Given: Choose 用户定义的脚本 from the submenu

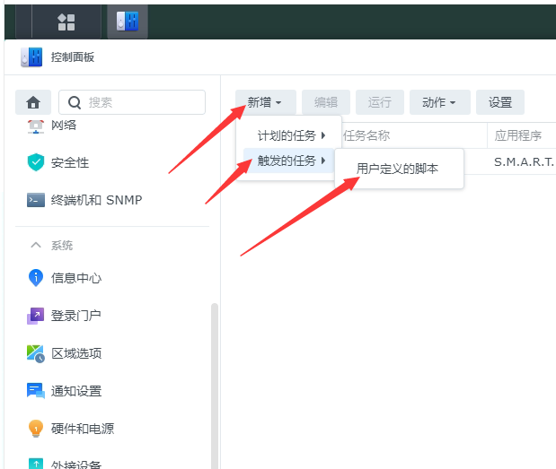Looking at the screenshot, I should pos(399,169).
